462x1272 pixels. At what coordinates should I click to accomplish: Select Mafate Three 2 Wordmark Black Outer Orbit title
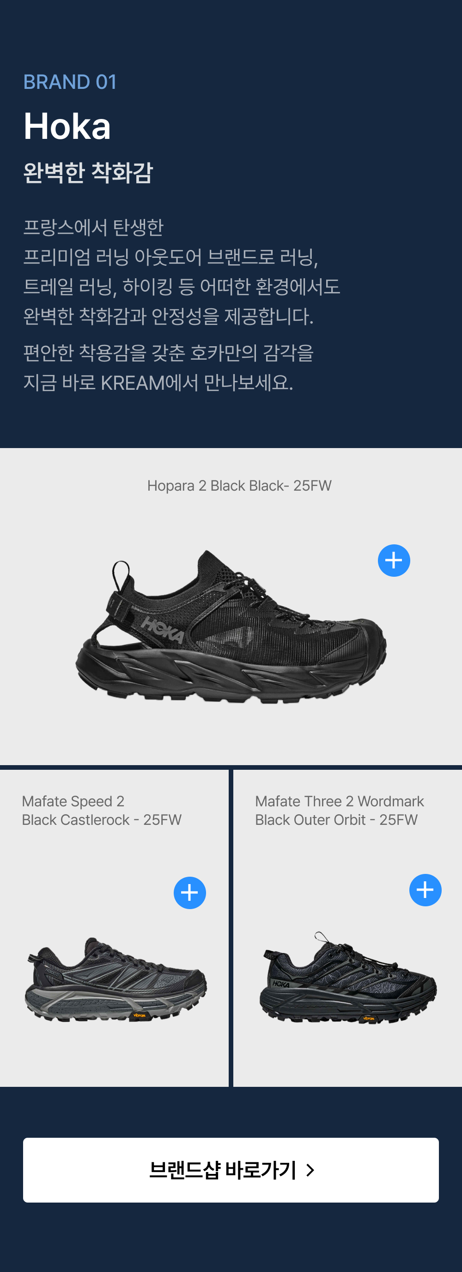339,811
